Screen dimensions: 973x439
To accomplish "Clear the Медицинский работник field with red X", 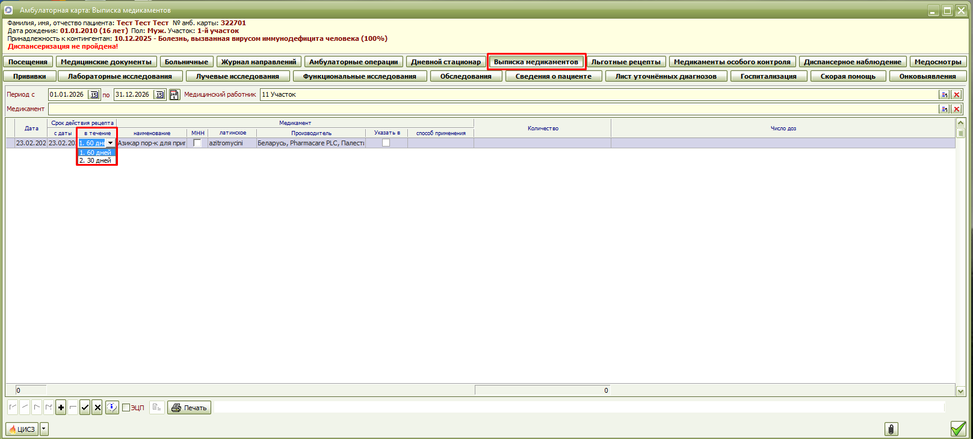I will [x=956, y=95].
